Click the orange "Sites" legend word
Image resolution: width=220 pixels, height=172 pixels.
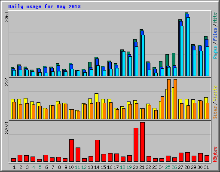click(215, 113)
